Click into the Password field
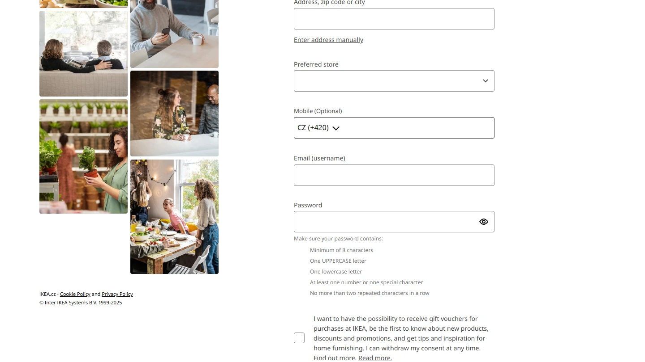This screenshot has height=362, width=645. pos(385,222)
